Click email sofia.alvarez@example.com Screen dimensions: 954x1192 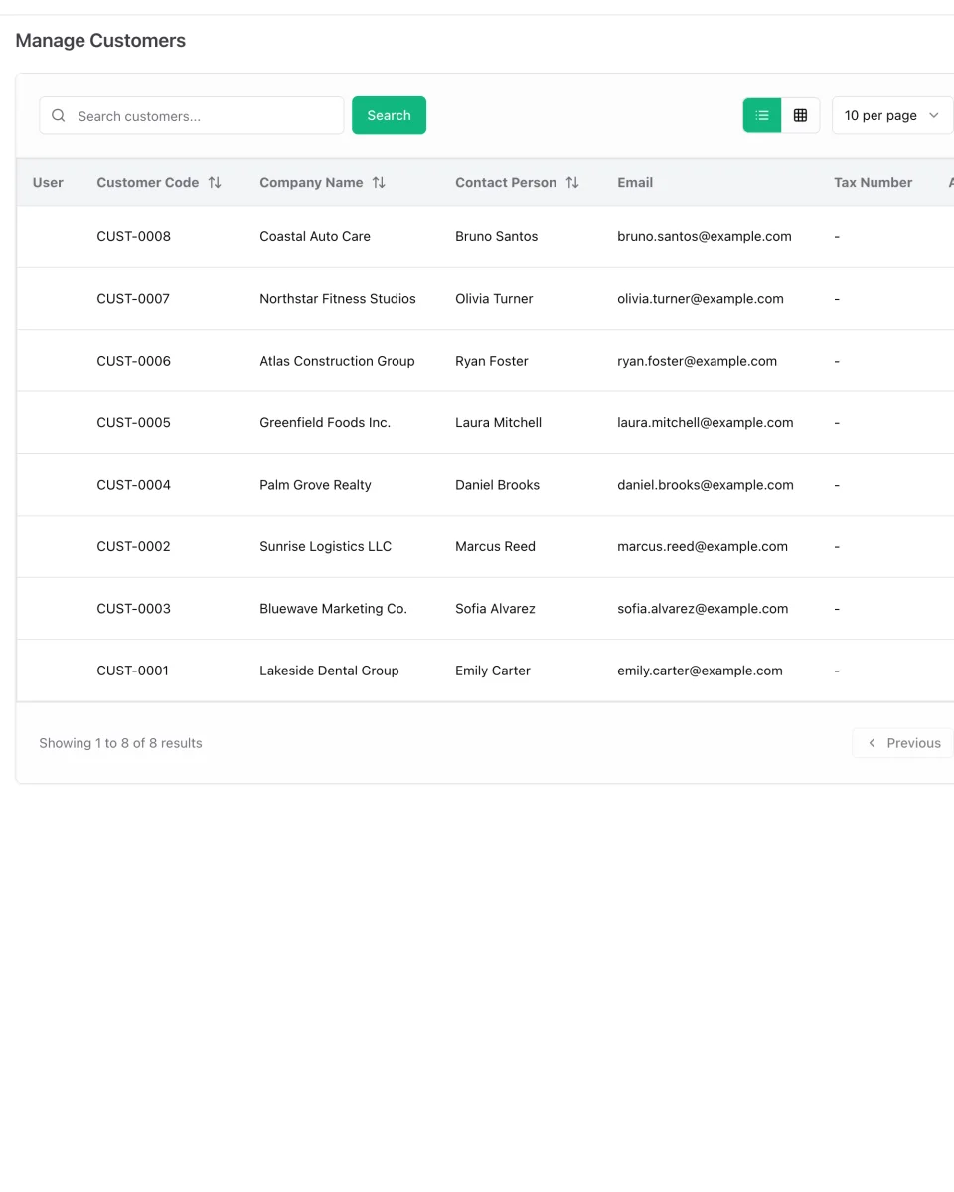click(x=703, y=609)
